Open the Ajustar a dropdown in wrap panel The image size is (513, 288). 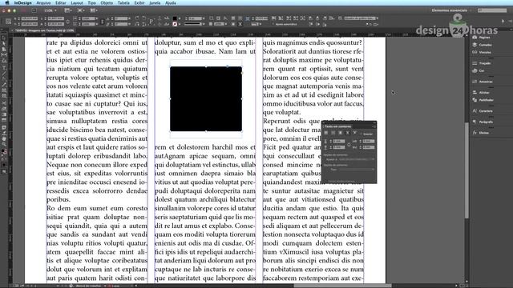coord(357,159)
